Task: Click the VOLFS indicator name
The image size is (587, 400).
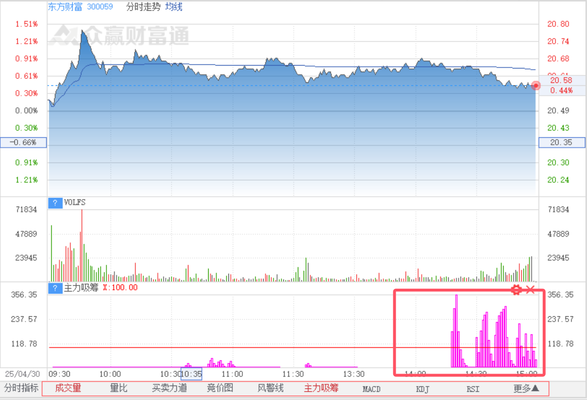Action: coord(75,202)
